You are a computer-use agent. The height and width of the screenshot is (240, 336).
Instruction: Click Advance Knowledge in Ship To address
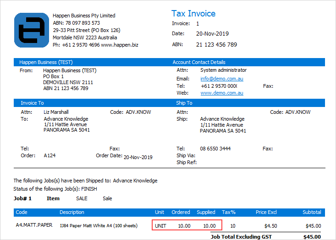(x=222, y=119)
